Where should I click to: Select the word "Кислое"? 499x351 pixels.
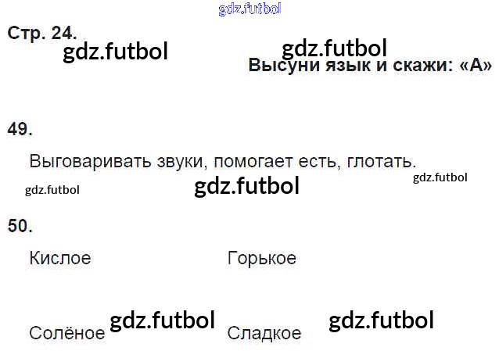[60, 257]
